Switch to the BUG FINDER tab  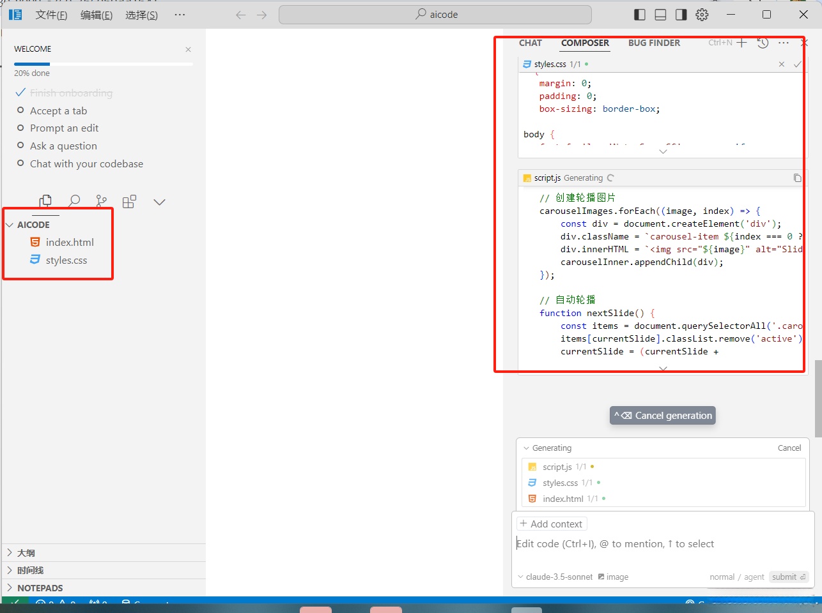tap(654, 43)
